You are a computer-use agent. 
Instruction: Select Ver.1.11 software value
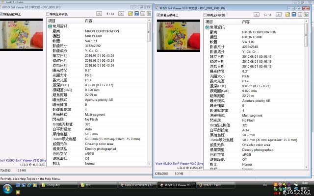(x=91, y=41)
